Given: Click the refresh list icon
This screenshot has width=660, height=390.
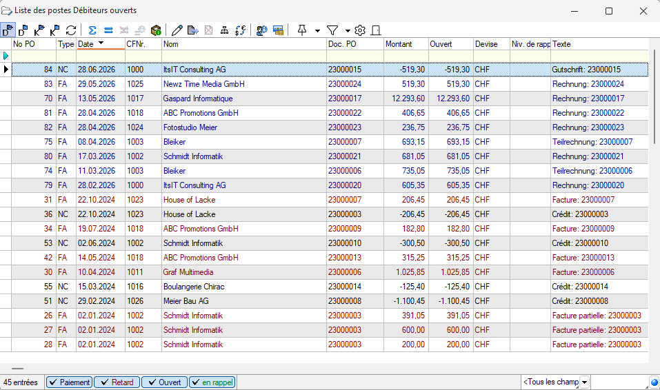Looking at the screenshot, I should 71,30.
